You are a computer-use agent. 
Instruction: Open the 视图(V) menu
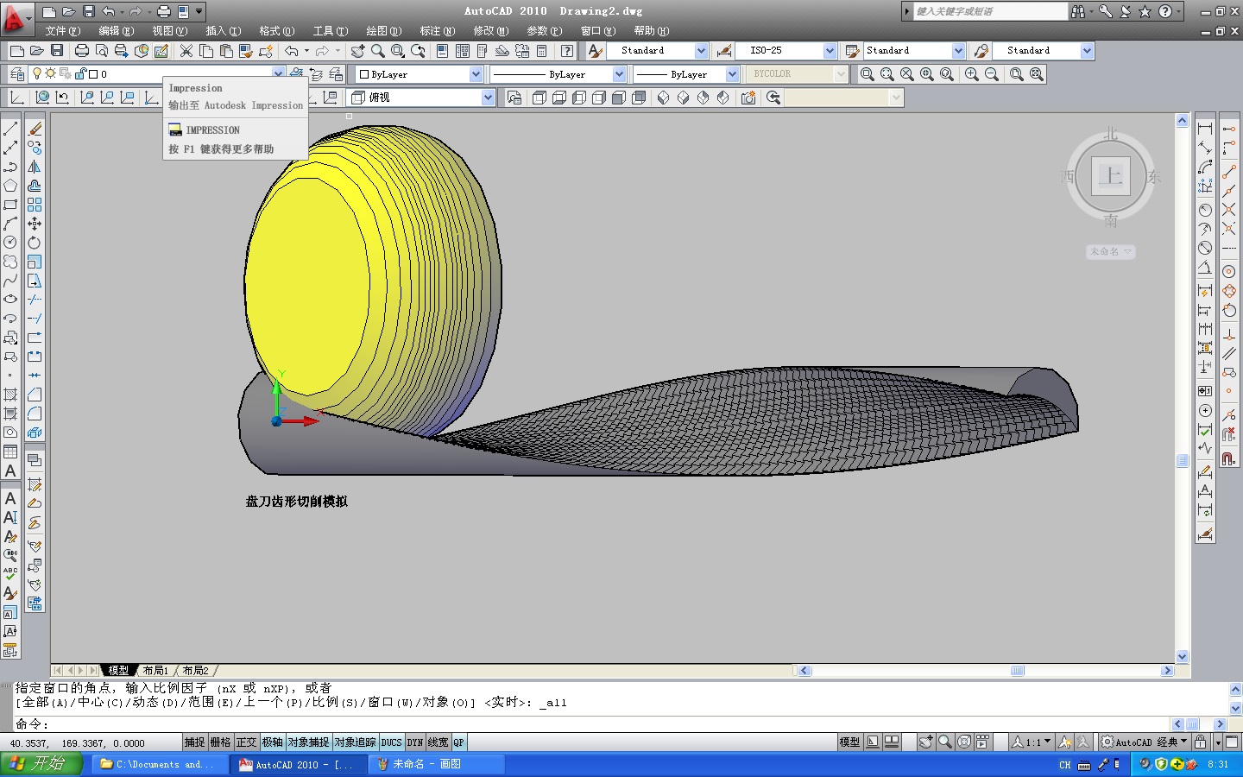[170, 31]
